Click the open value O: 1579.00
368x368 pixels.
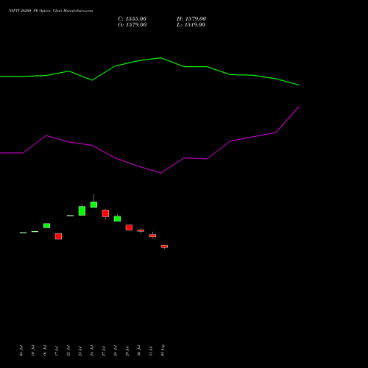(x=132, y=25)
